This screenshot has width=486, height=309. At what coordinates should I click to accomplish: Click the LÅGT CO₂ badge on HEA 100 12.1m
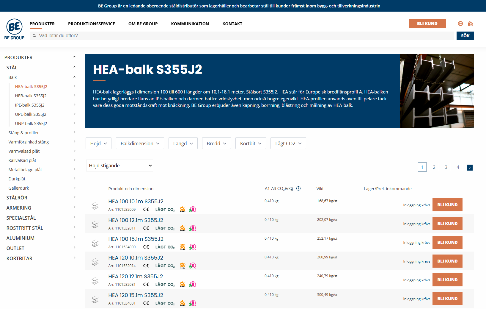(165, 228)
